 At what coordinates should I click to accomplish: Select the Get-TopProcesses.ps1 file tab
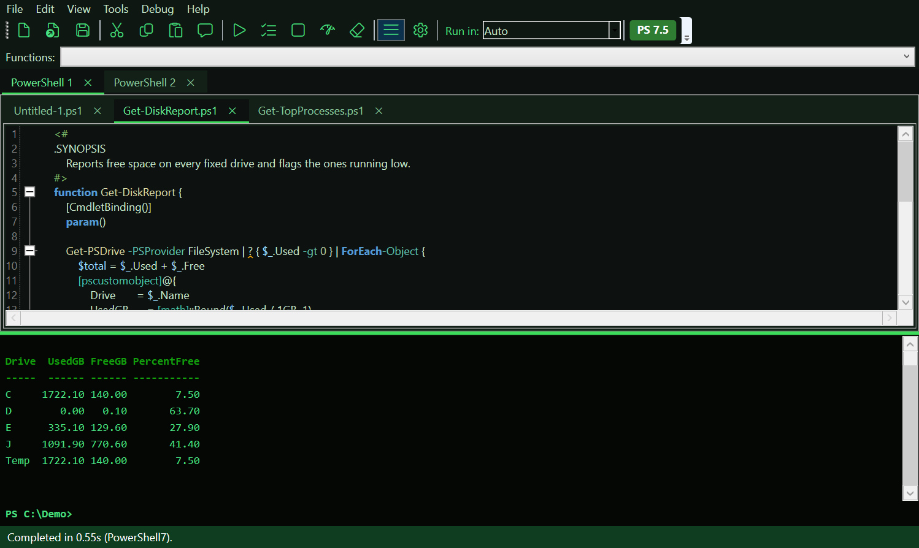tap(310, 111)
